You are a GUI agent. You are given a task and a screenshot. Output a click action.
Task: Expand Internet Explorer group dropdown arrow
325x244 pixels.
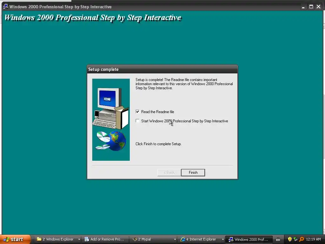click(x=223, y=239)
